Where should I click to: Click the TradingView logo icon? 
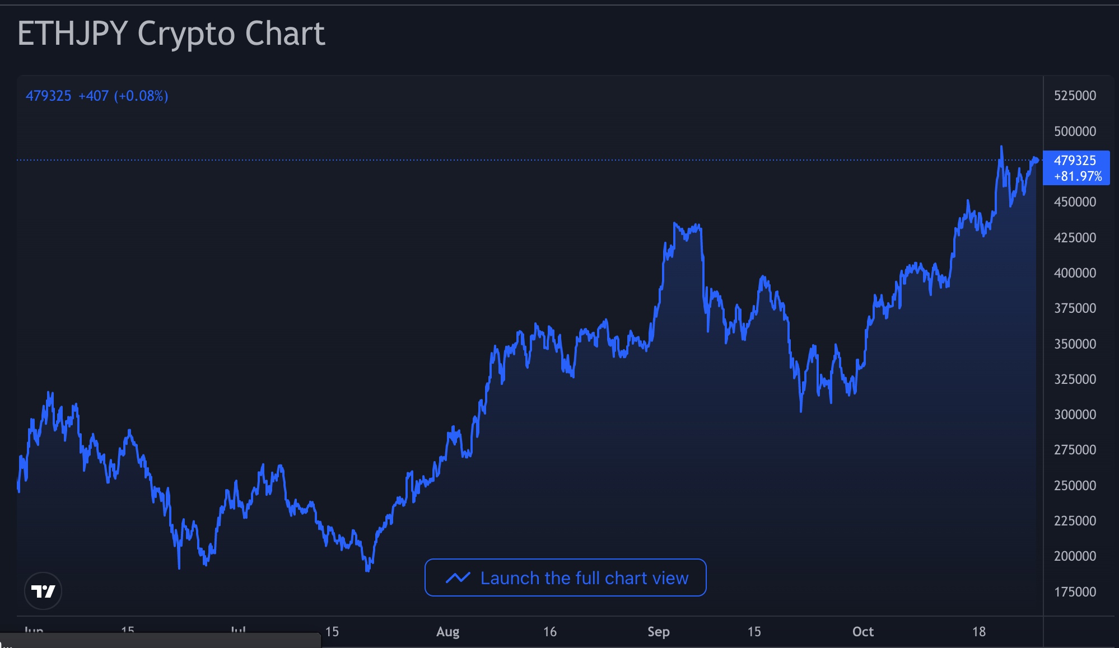[43, 591]
